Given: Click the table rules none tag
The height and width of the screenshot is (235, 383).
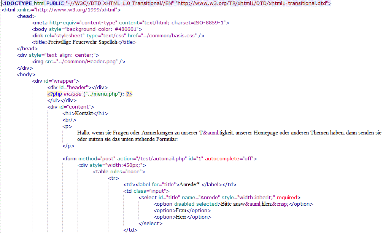Looking at the screenshot, I should [114, 172].
